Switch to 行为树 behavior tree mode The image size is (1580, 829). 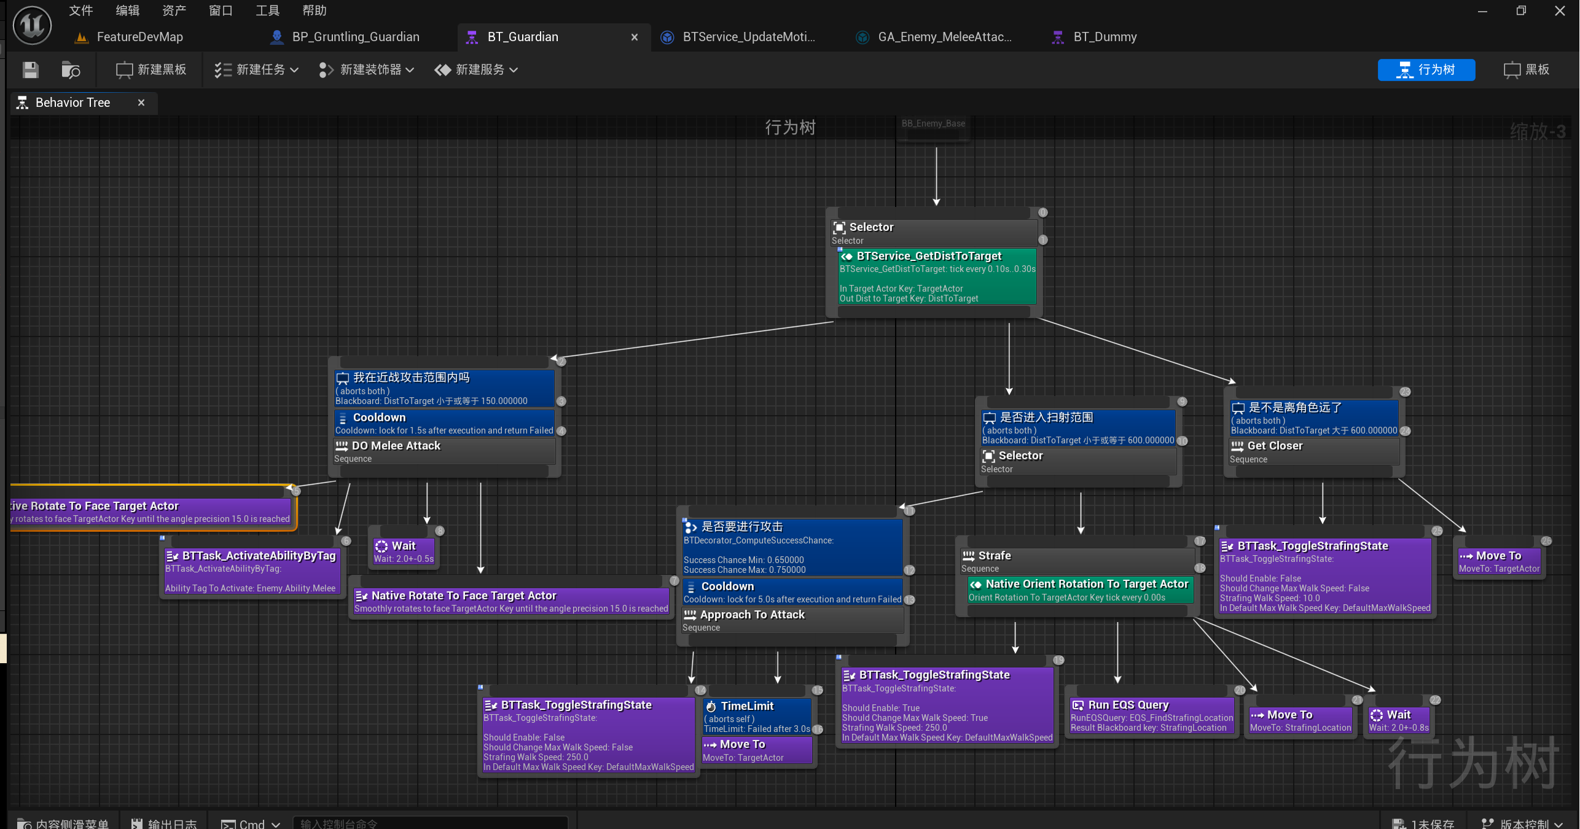pyautogui.click(x=1426, y=70)
